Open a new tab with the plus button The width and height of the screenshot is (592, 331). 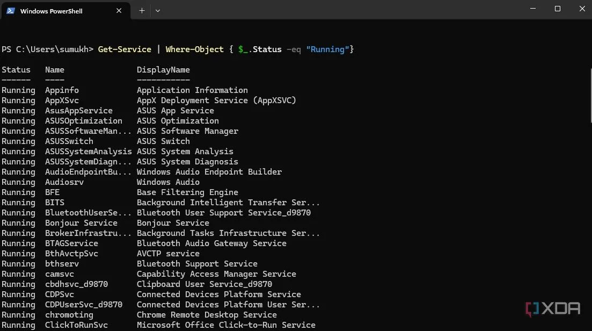coord(142,11)
